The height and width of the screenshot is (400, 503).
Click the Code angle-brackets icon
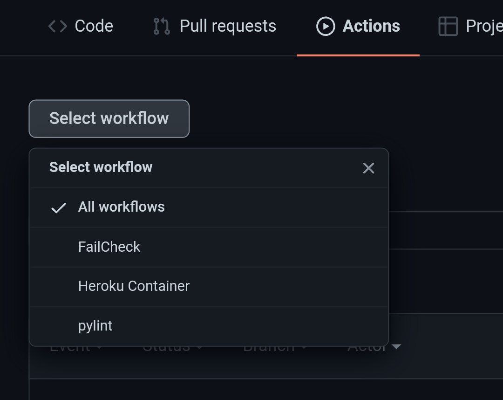58,27
